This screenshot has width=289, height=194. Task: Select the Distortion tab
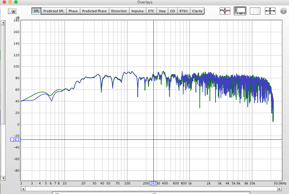pos(119,11)
